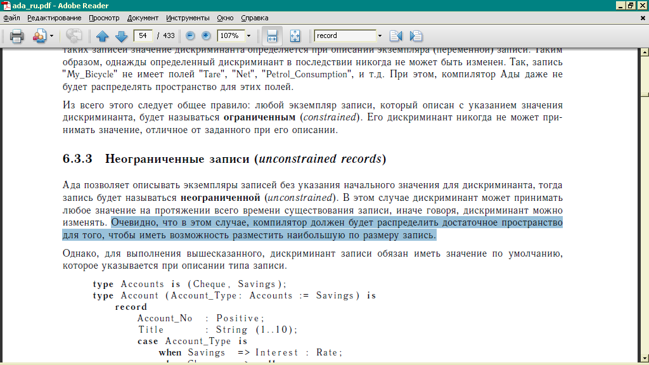Find next search result for record
The image size is (649, 365).
pos(416,36)
